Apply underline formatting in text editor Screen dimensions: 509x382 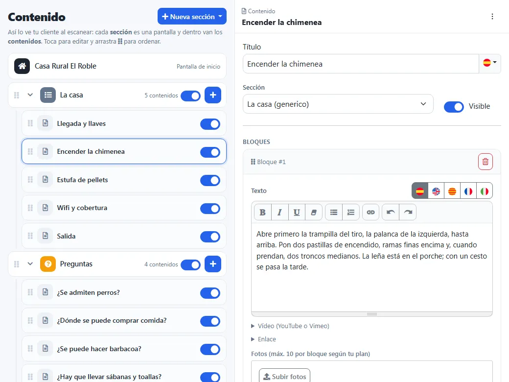(297, 213)
